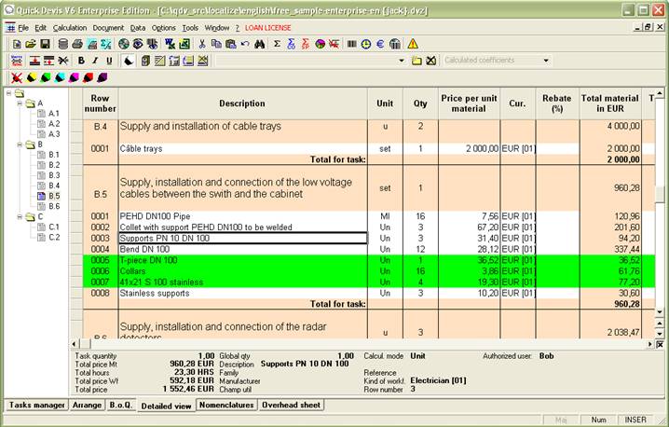Click the fill color bucket icon
Screen dimensions: 669x427
(x=128, y=61)
